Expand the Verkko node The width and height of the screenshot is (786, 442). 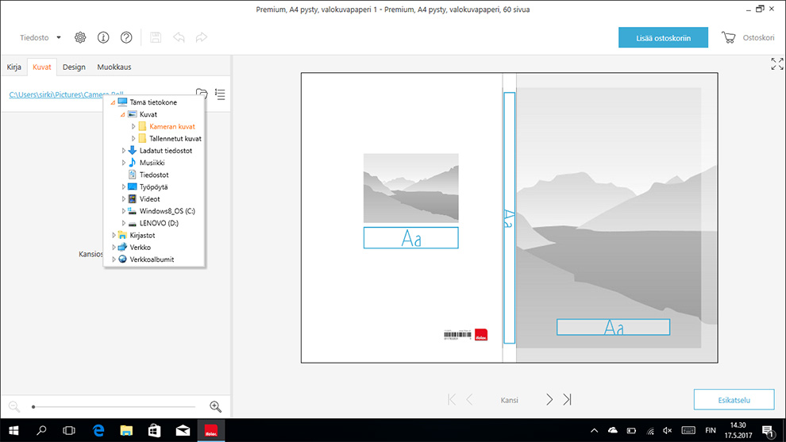pyautogui.click(x=114, y=247)
